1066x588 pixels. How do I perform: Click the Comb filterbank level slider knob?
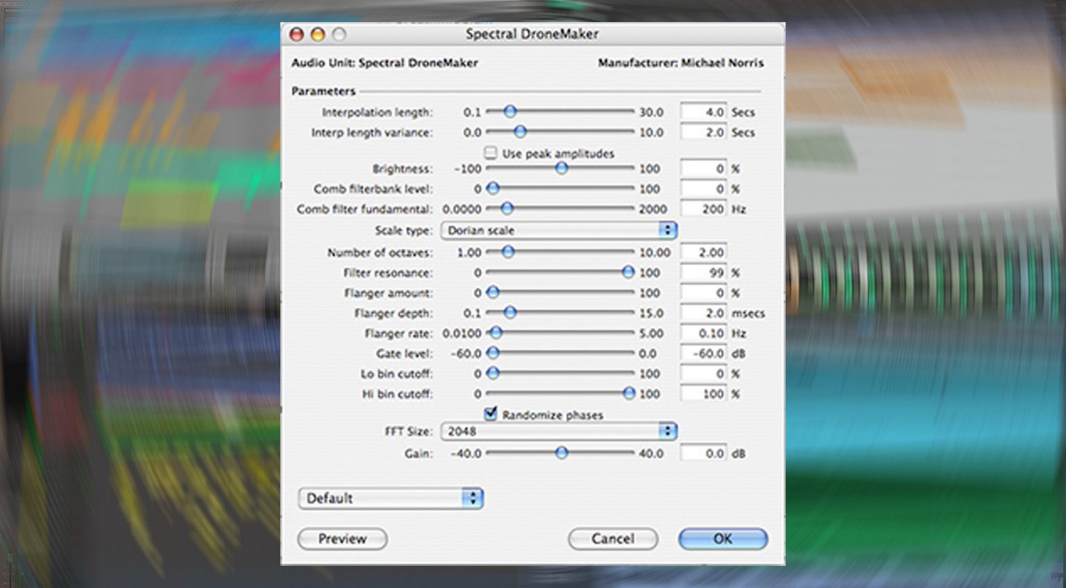493,188
